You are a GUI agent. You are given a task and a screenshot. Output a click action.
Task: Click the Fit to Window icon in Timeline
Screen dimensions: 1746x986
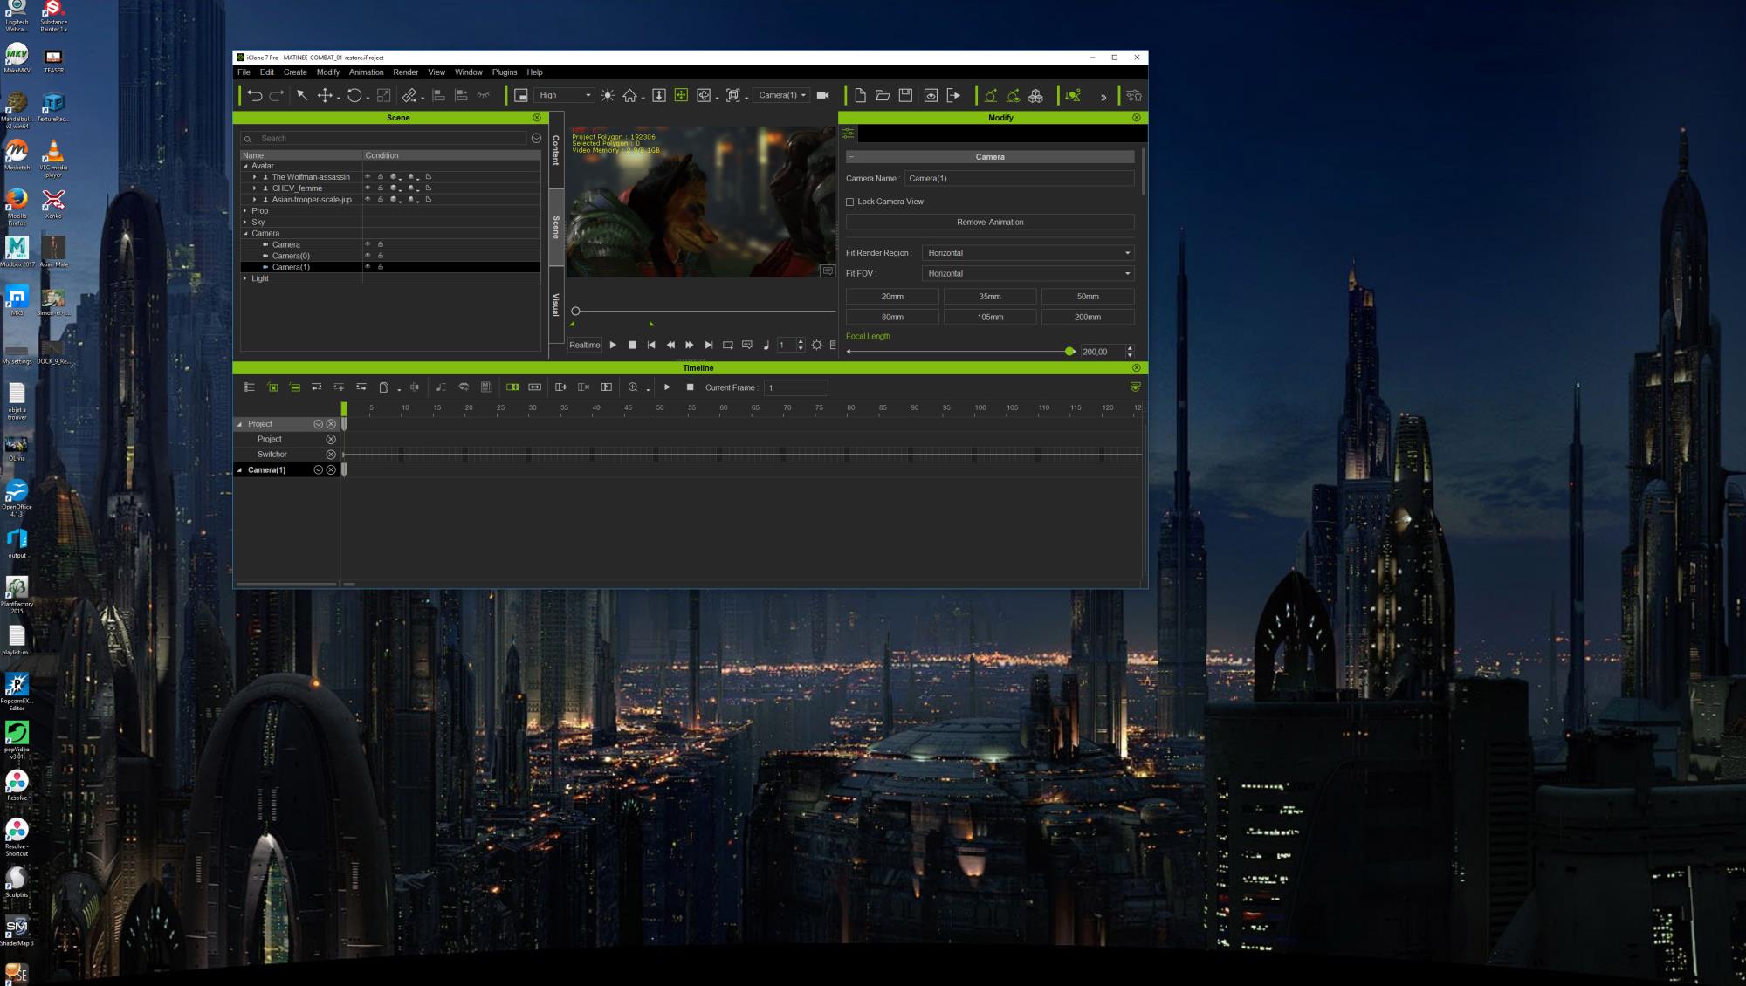pyautogui.click(x=535, y=387)
